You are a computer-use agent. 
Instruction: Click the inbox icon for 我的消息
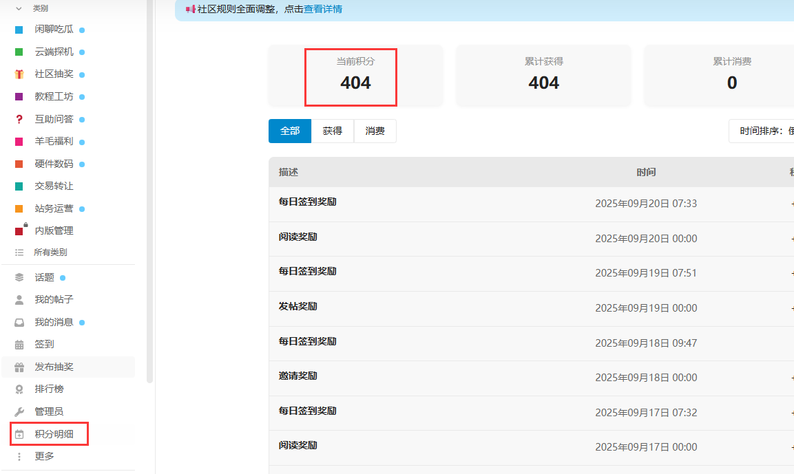click(x=19, y=322)
